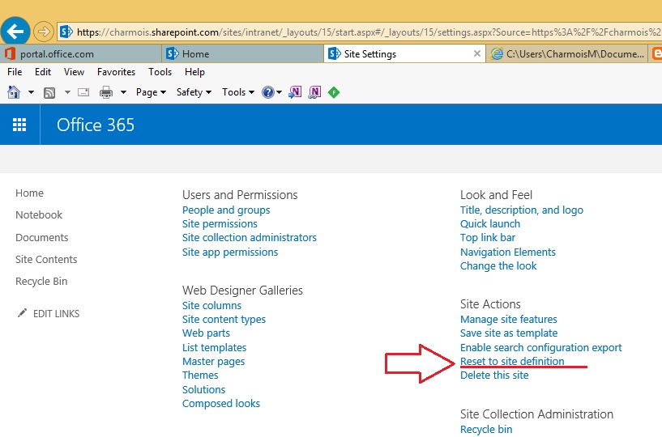662x437 pixels.
Task: Open the Page dropdown menu
Action: pos(151,92)
